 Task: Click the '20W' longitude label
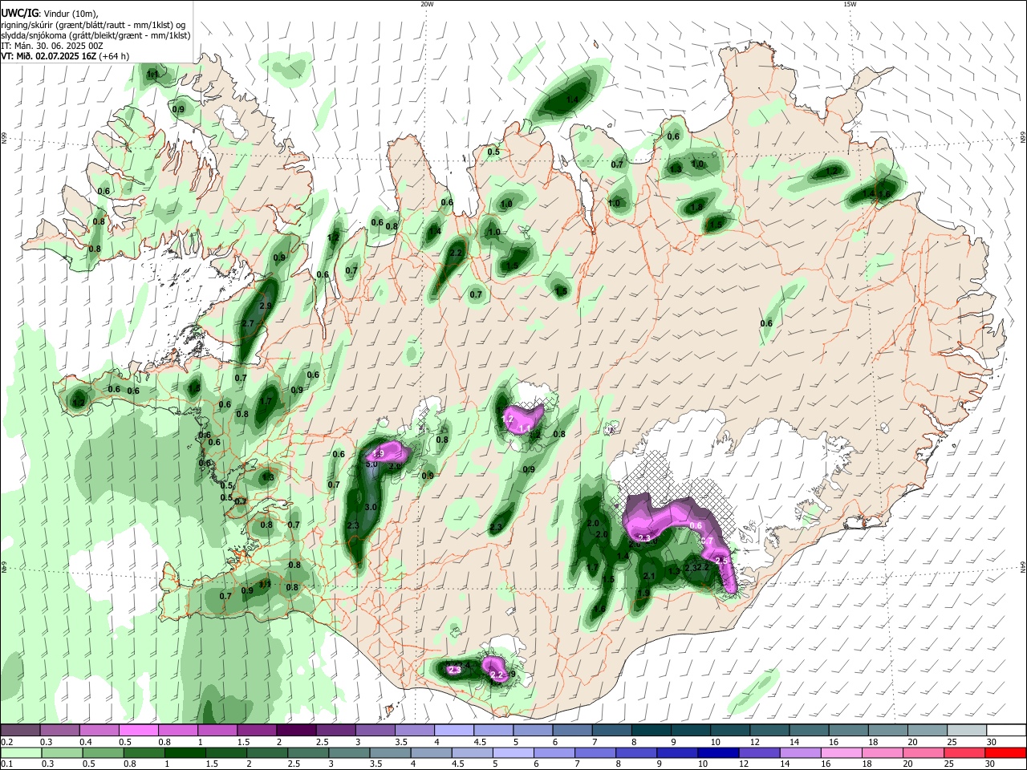tap(427, 4)
